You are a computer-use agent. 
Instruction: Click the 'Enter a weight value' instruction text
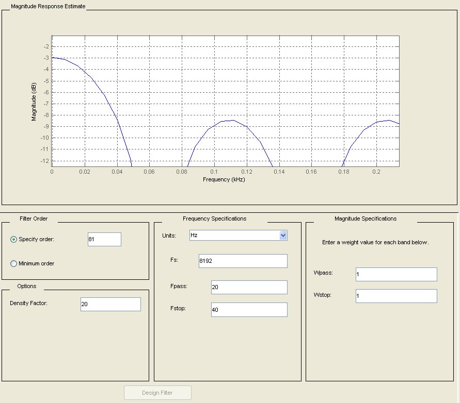[375, 242]
